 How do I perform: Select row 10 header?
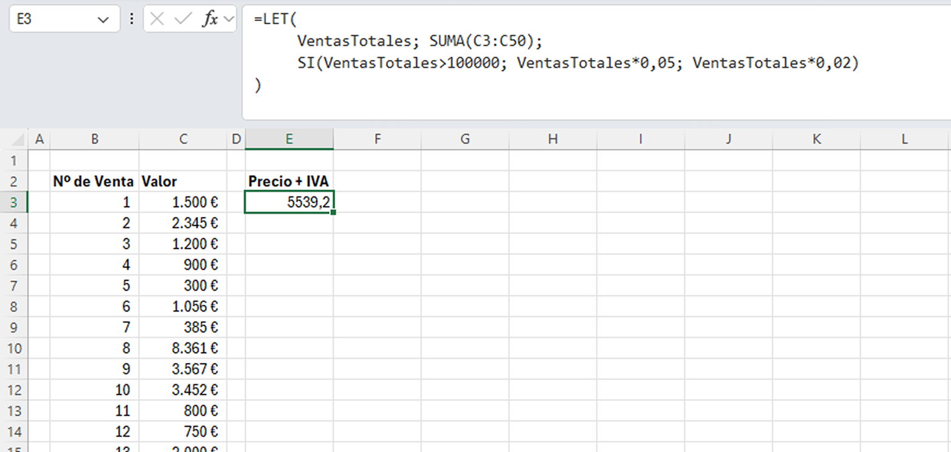coord(14,348)
